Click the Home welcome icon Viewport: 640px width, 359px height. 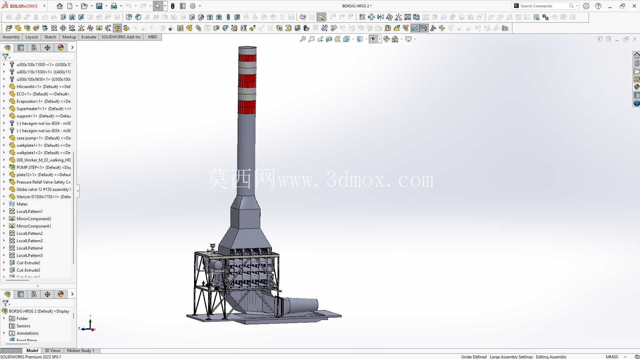pyautogui.click(x=60, y=6)
